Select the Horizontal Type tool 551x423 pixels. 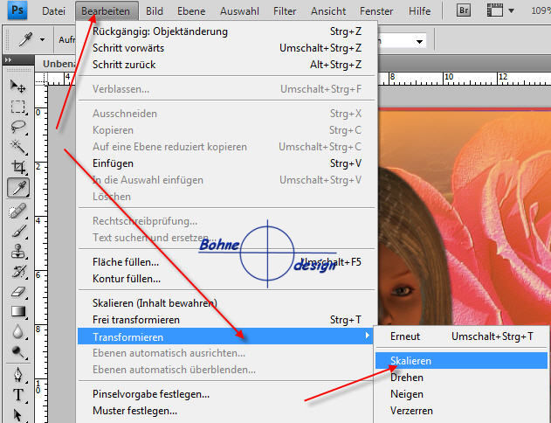point(17,394)
